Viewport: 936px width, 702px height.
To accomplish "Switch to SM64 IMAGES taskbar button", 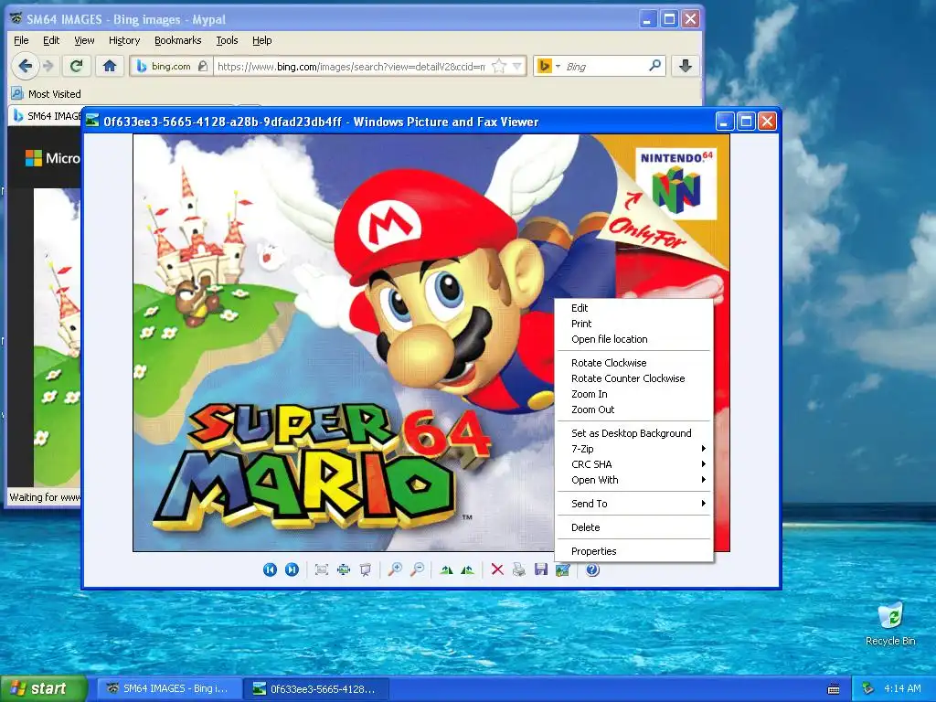I will [x=169, y=689].
